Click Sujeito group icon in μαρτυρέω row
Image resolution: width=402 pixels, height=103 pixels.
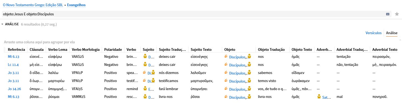pos(145,80)
